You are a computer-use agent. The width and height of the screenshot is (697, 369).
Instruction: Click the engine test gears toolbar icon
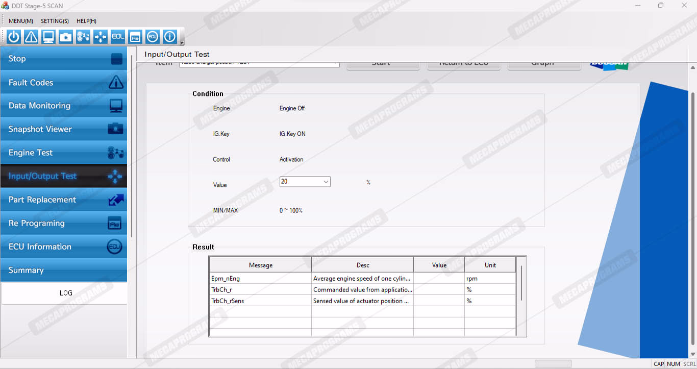(83, 37)
